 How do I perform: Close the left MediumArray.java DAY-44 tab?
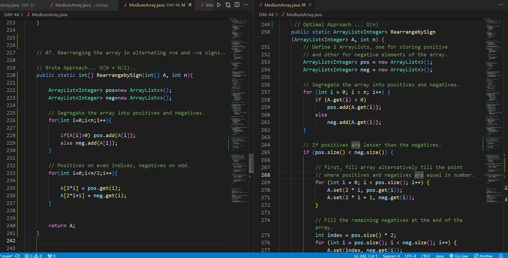click(x=190, y=5)
